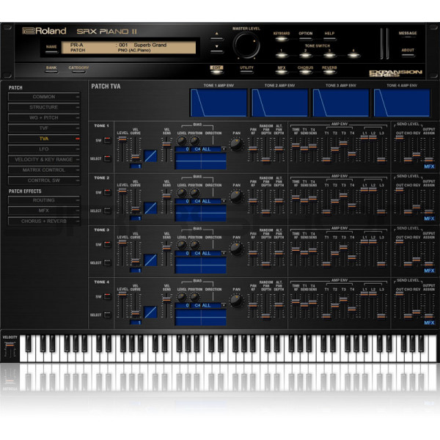
Task: Toggle Tone 3 Select button
Action: pos(108,263)
